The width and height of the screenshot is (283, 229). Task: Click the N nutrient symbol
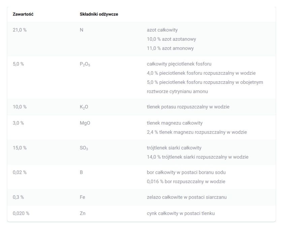(82, 30)
